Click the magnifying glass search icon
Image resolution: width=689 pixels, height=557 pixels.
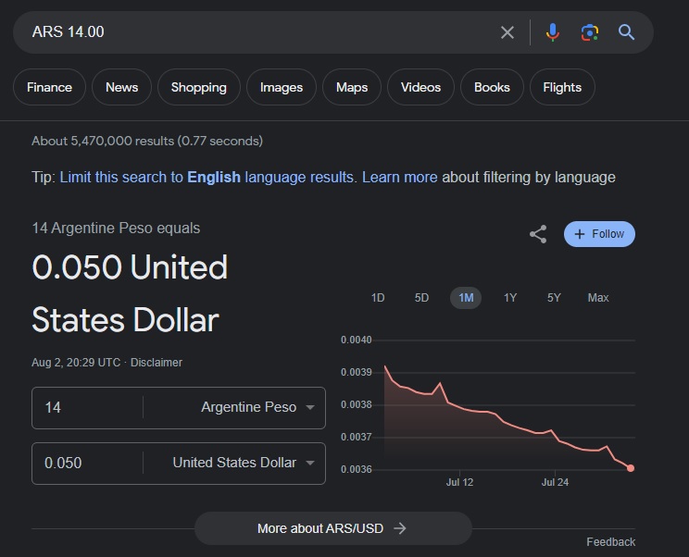click(x=626, y=32)
